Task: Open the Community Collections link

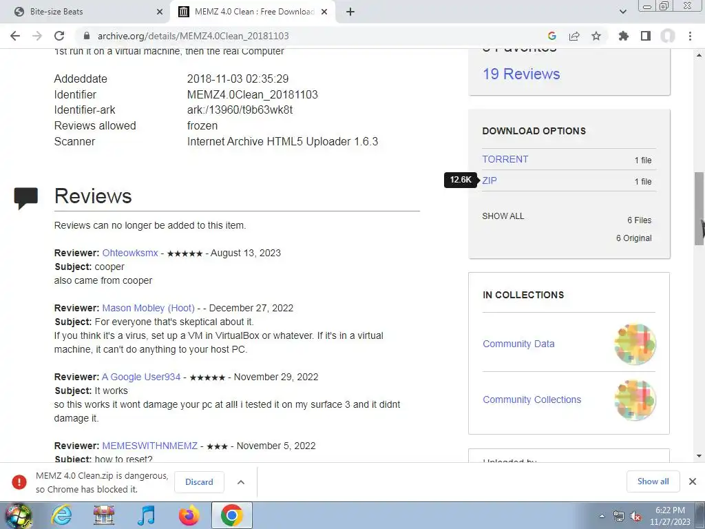Action: point(532,400)
